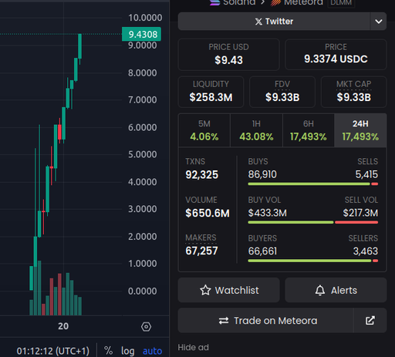Open Meteora trade in external window icon
The height and width of the screenshot is (357, 395).
pos(370,321)
